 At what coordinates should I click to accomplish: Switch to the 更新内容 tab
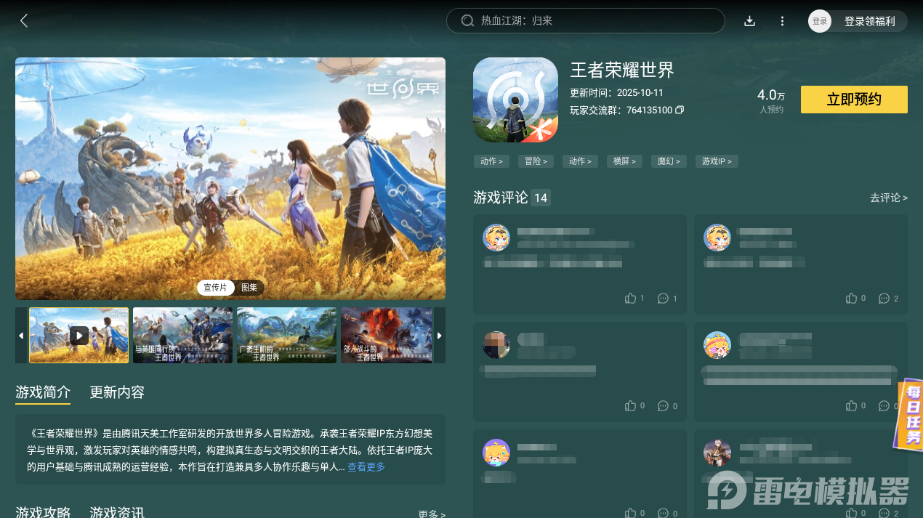(x=117, y=392)
